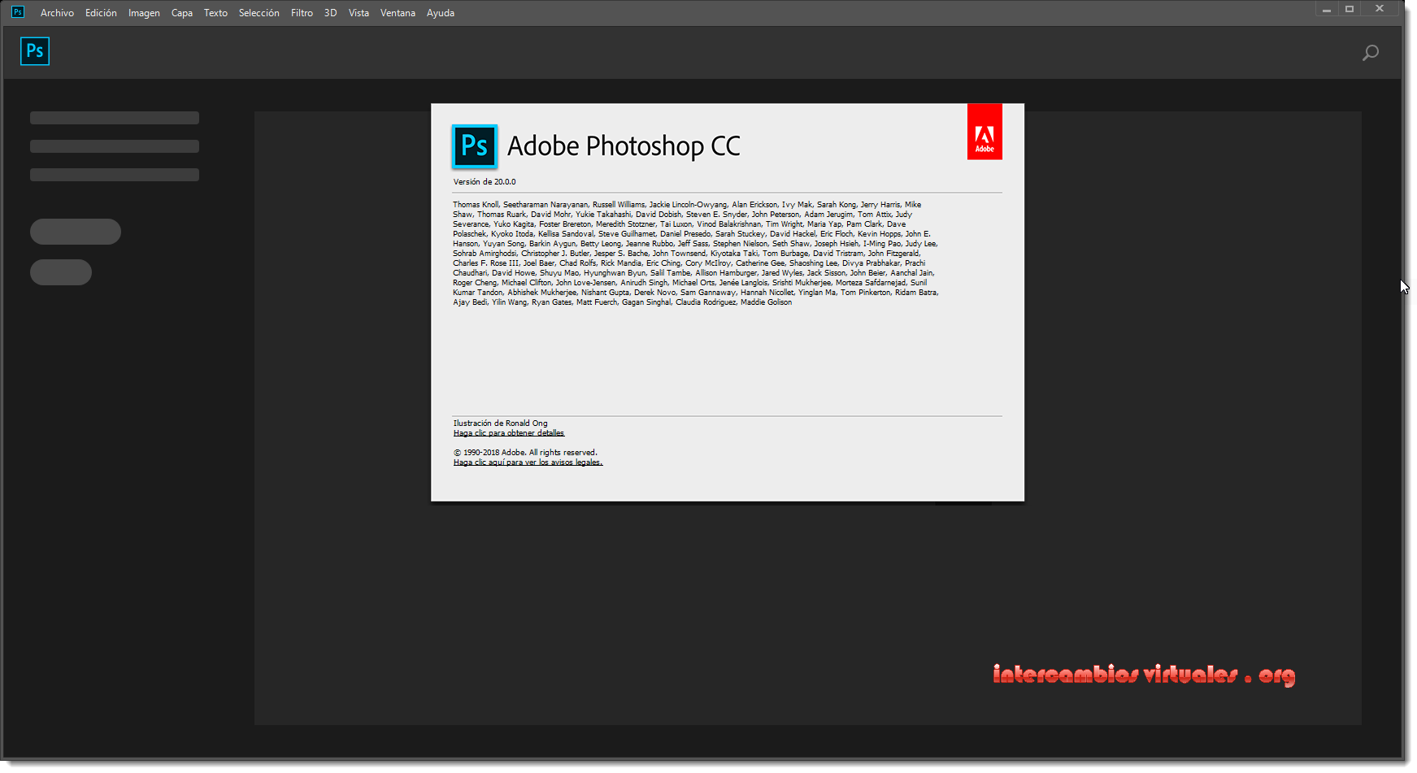Viewport: 1417px width, 773px height.
Task: Close the Photoshop window
Action: click(1380, 9)
